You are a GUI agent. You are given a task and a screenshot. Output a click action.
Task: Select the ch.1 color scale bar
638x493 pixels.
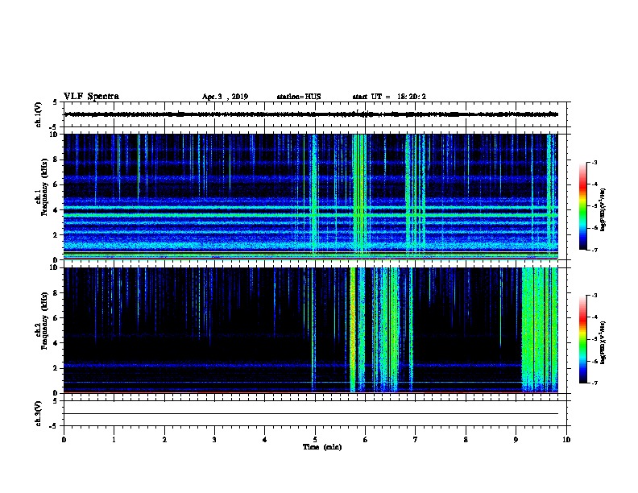coord(582,206)
